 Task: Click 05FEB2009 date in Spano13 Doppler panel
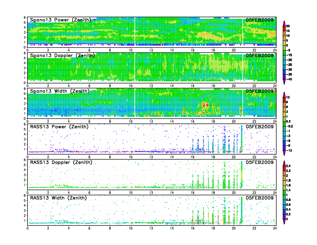tap(260, 55)
